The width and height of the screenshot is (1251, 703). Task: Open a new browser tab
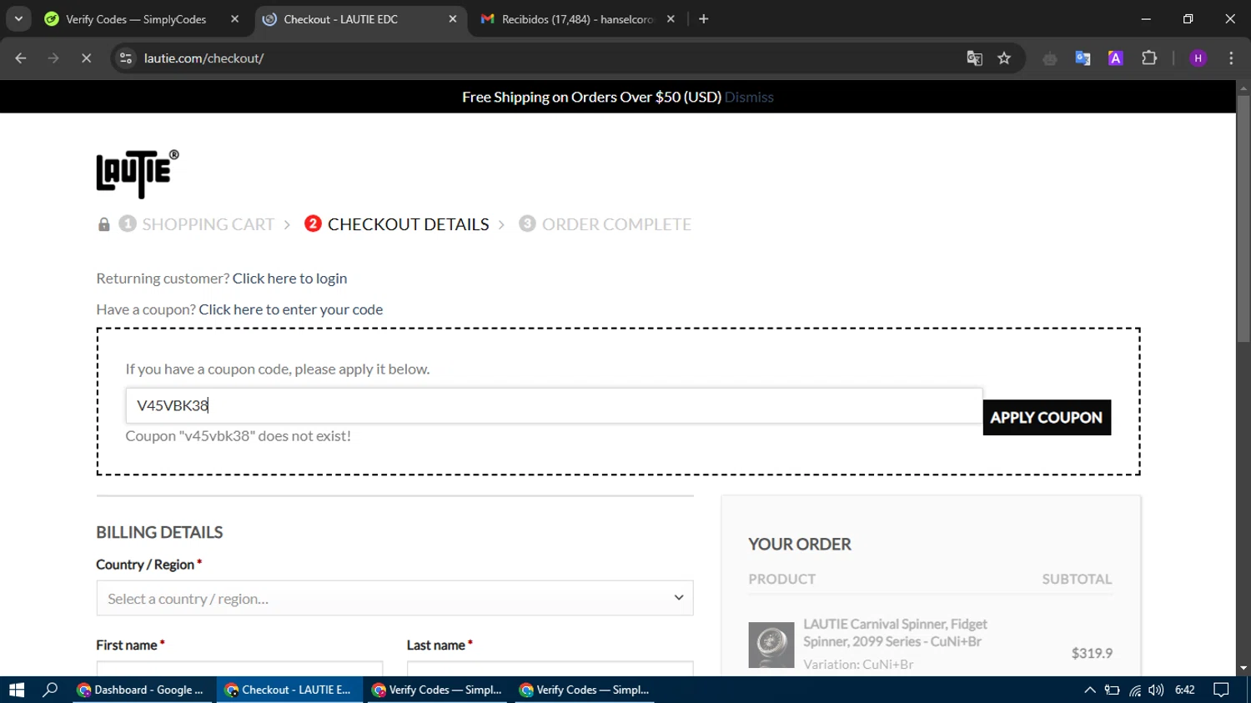coord(704,19)
